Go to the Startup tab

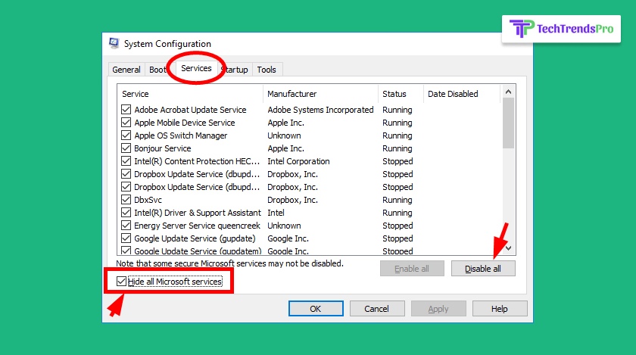tap(235, 70)
